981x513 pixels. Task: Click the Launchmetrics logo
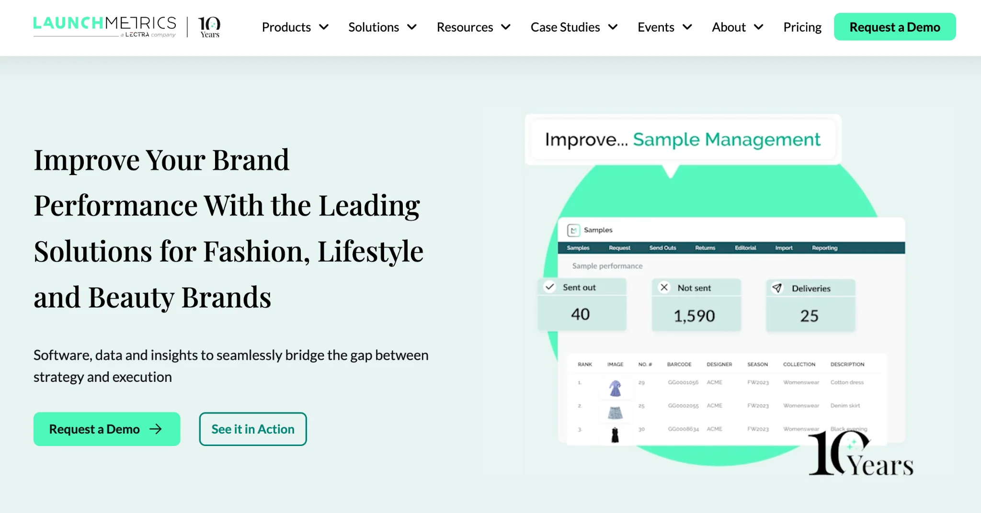tap(104, 26)
